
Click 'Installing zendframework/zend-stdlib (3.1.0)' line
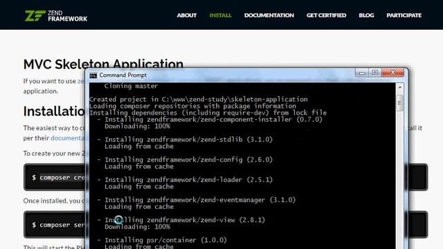click(188, 140)
